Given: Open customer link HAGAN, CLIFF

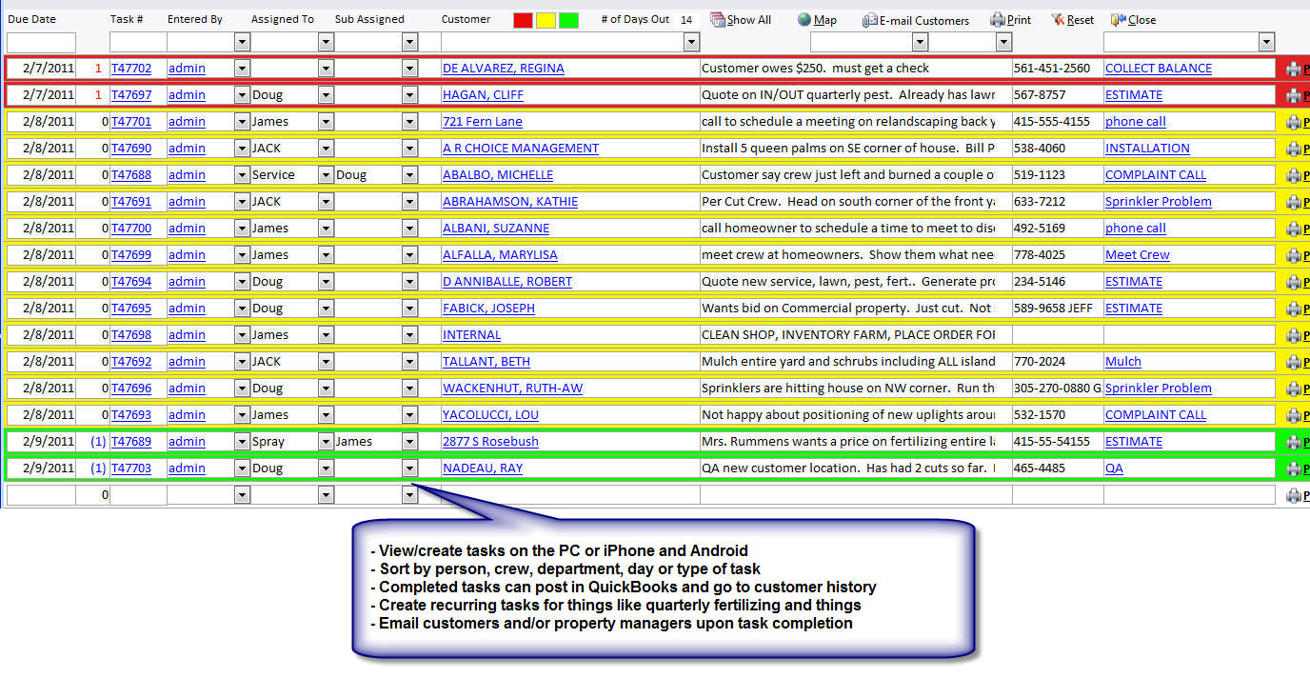Looking at the screenshot, I should (x=482, y=95).
